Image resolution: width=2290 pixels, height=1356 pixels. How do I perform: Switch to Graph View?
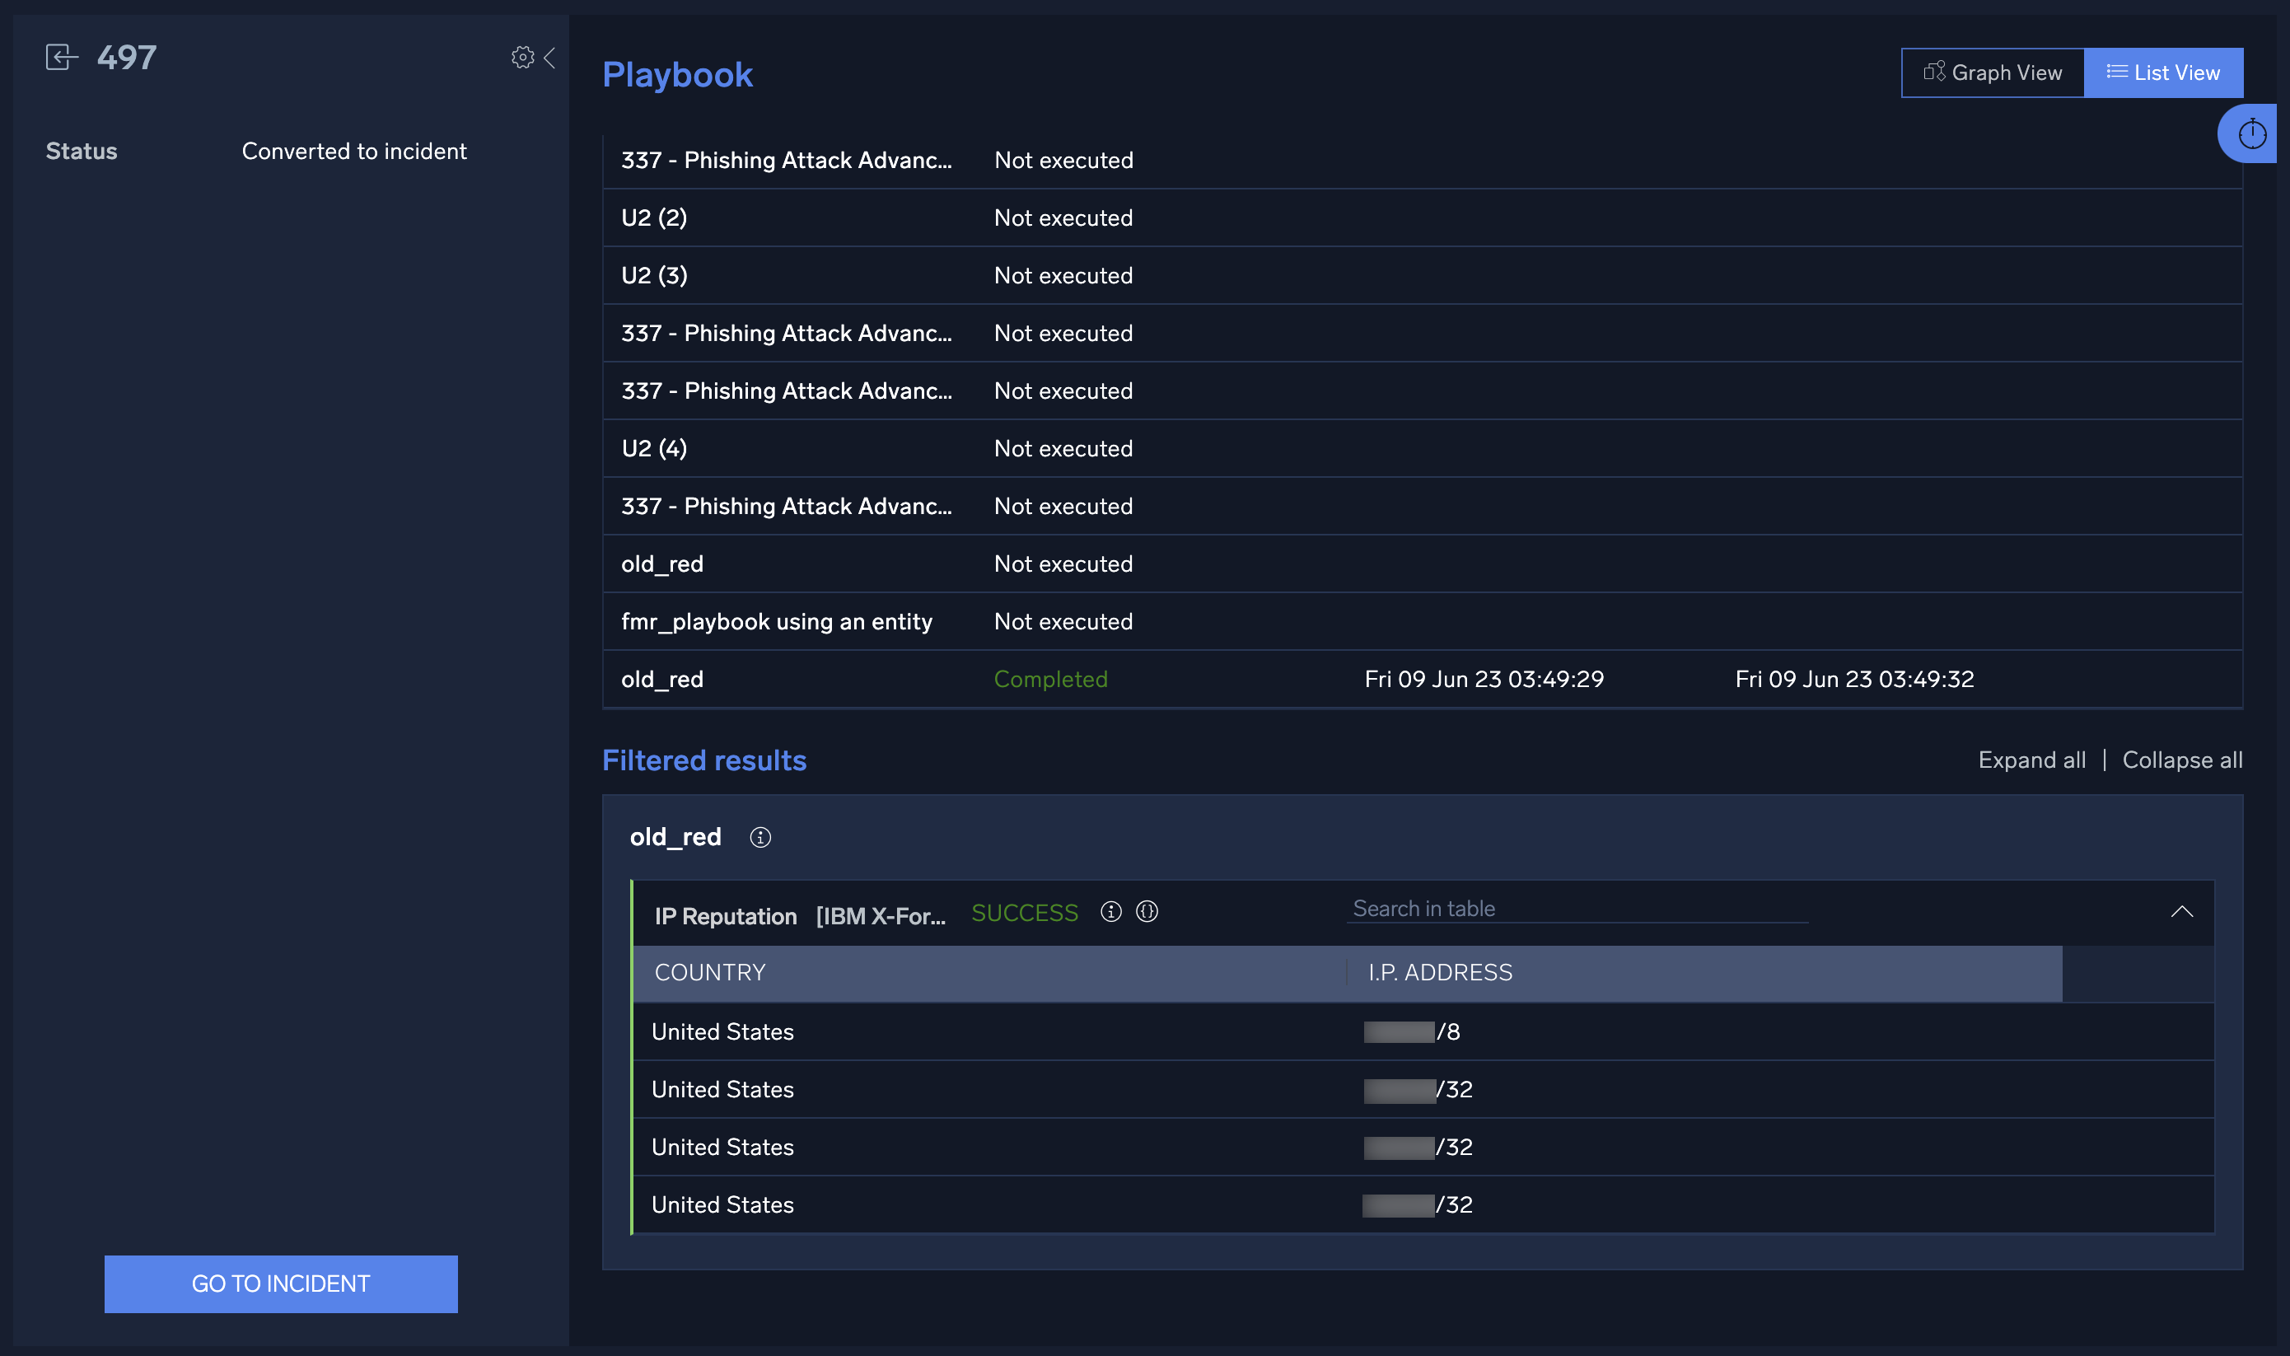tap(1993, 73)
